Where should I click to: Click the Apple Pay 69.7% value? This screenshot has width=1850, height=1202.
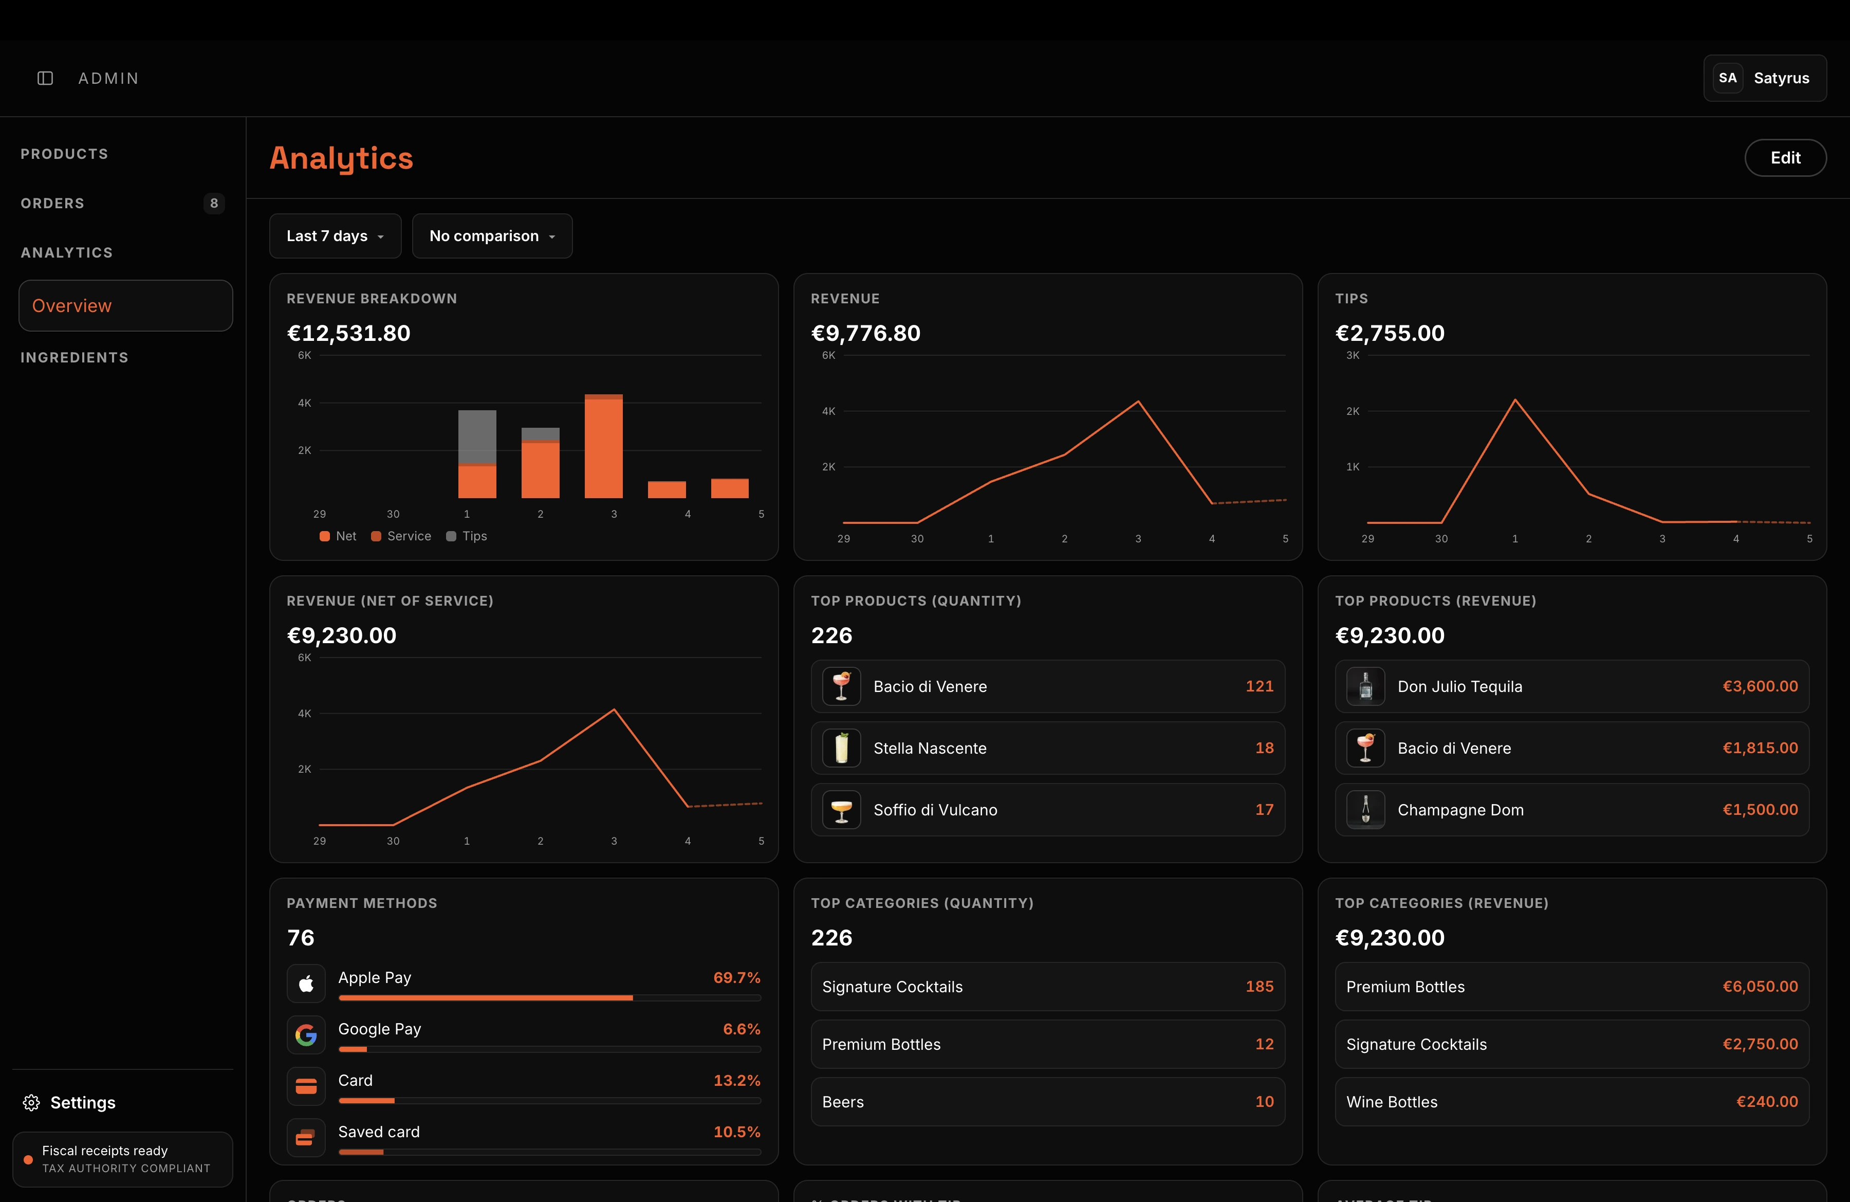click(x=737, y=977)
